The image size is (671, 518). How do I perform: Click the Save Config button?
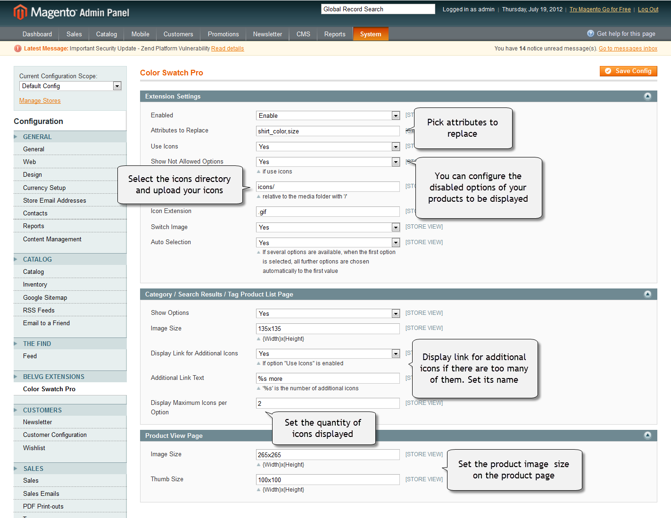628,71
